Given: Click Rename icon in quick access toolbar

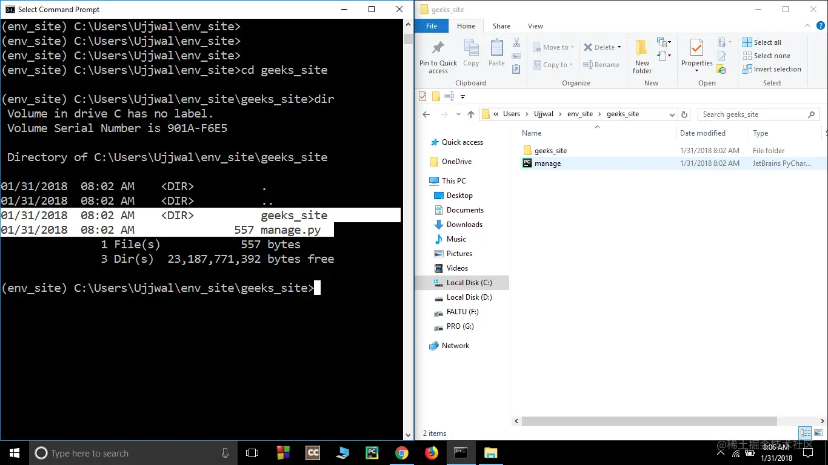Looking at the screenshot, I should click(449, 96).
